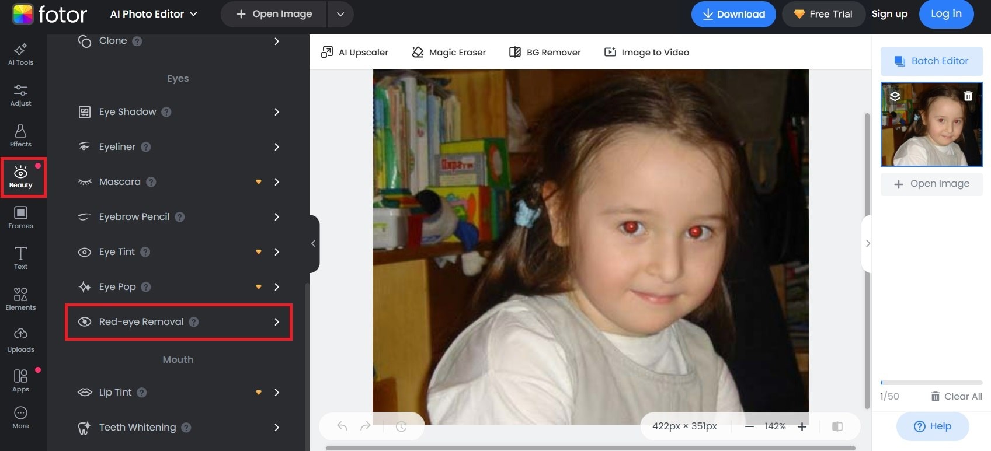The image size is (991, 451).
Task: Open the Elements sidebar panel
Action: coord(20,299)
